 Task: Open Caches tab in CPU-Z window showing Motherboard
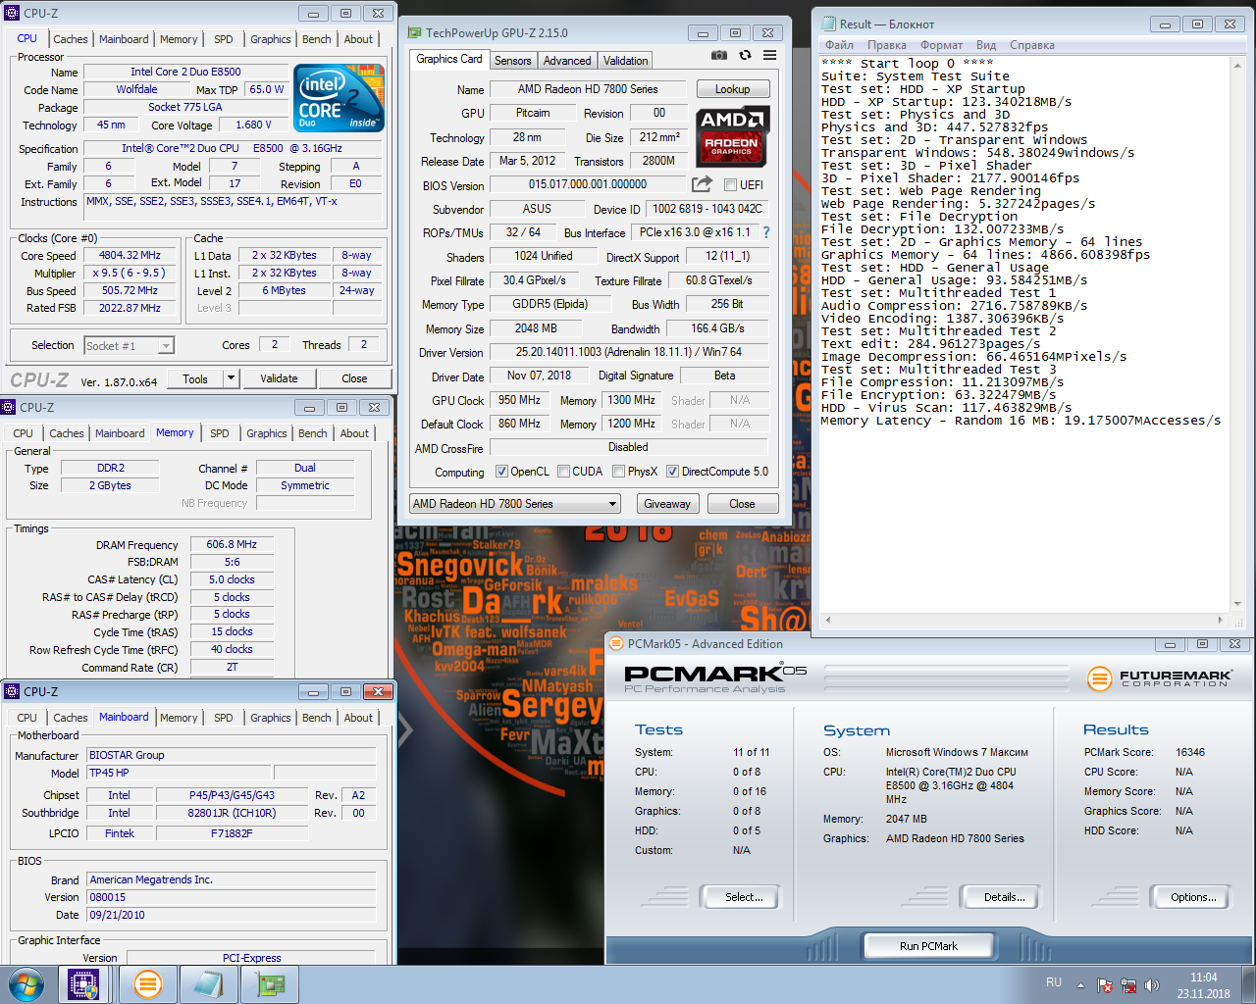(x=71, y=718)
